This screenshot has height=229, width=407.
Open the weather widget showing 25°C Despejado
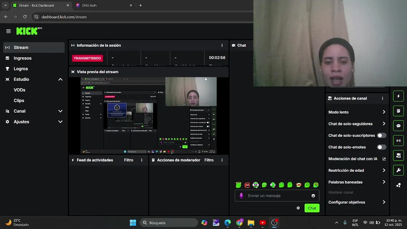(x=17, y=223)
